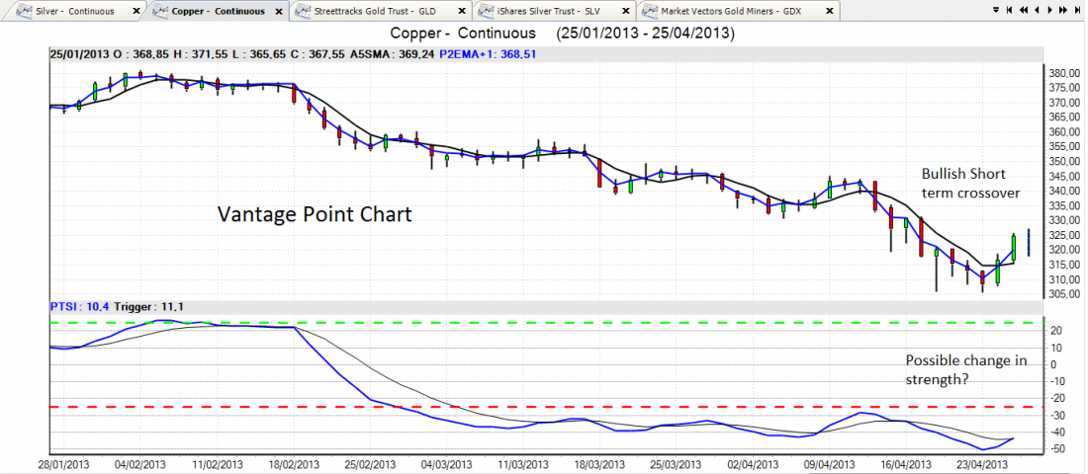1088x474 pixels.
Task: Close the Market Vectors Gold Miners tab
Action: pos(828,11)
